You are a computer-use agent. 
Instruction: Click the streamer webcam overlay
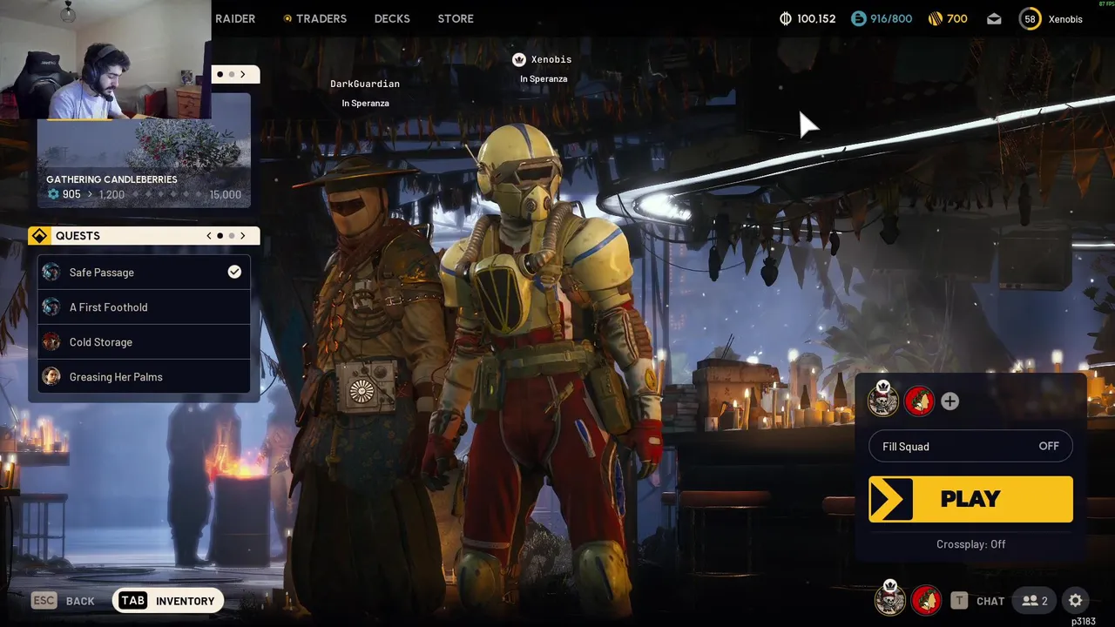[x=105, y=59]
